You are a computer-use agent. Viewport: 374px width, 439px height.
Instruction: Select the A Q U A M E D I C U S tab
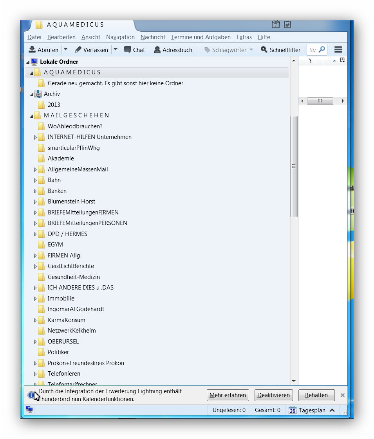(x=81, y=25)
